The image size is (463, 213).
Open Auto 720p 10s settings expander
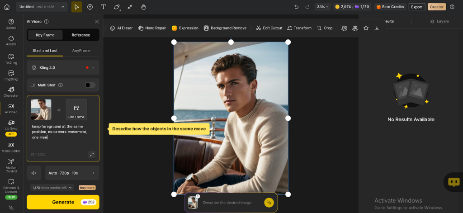[x=72, y=173]
